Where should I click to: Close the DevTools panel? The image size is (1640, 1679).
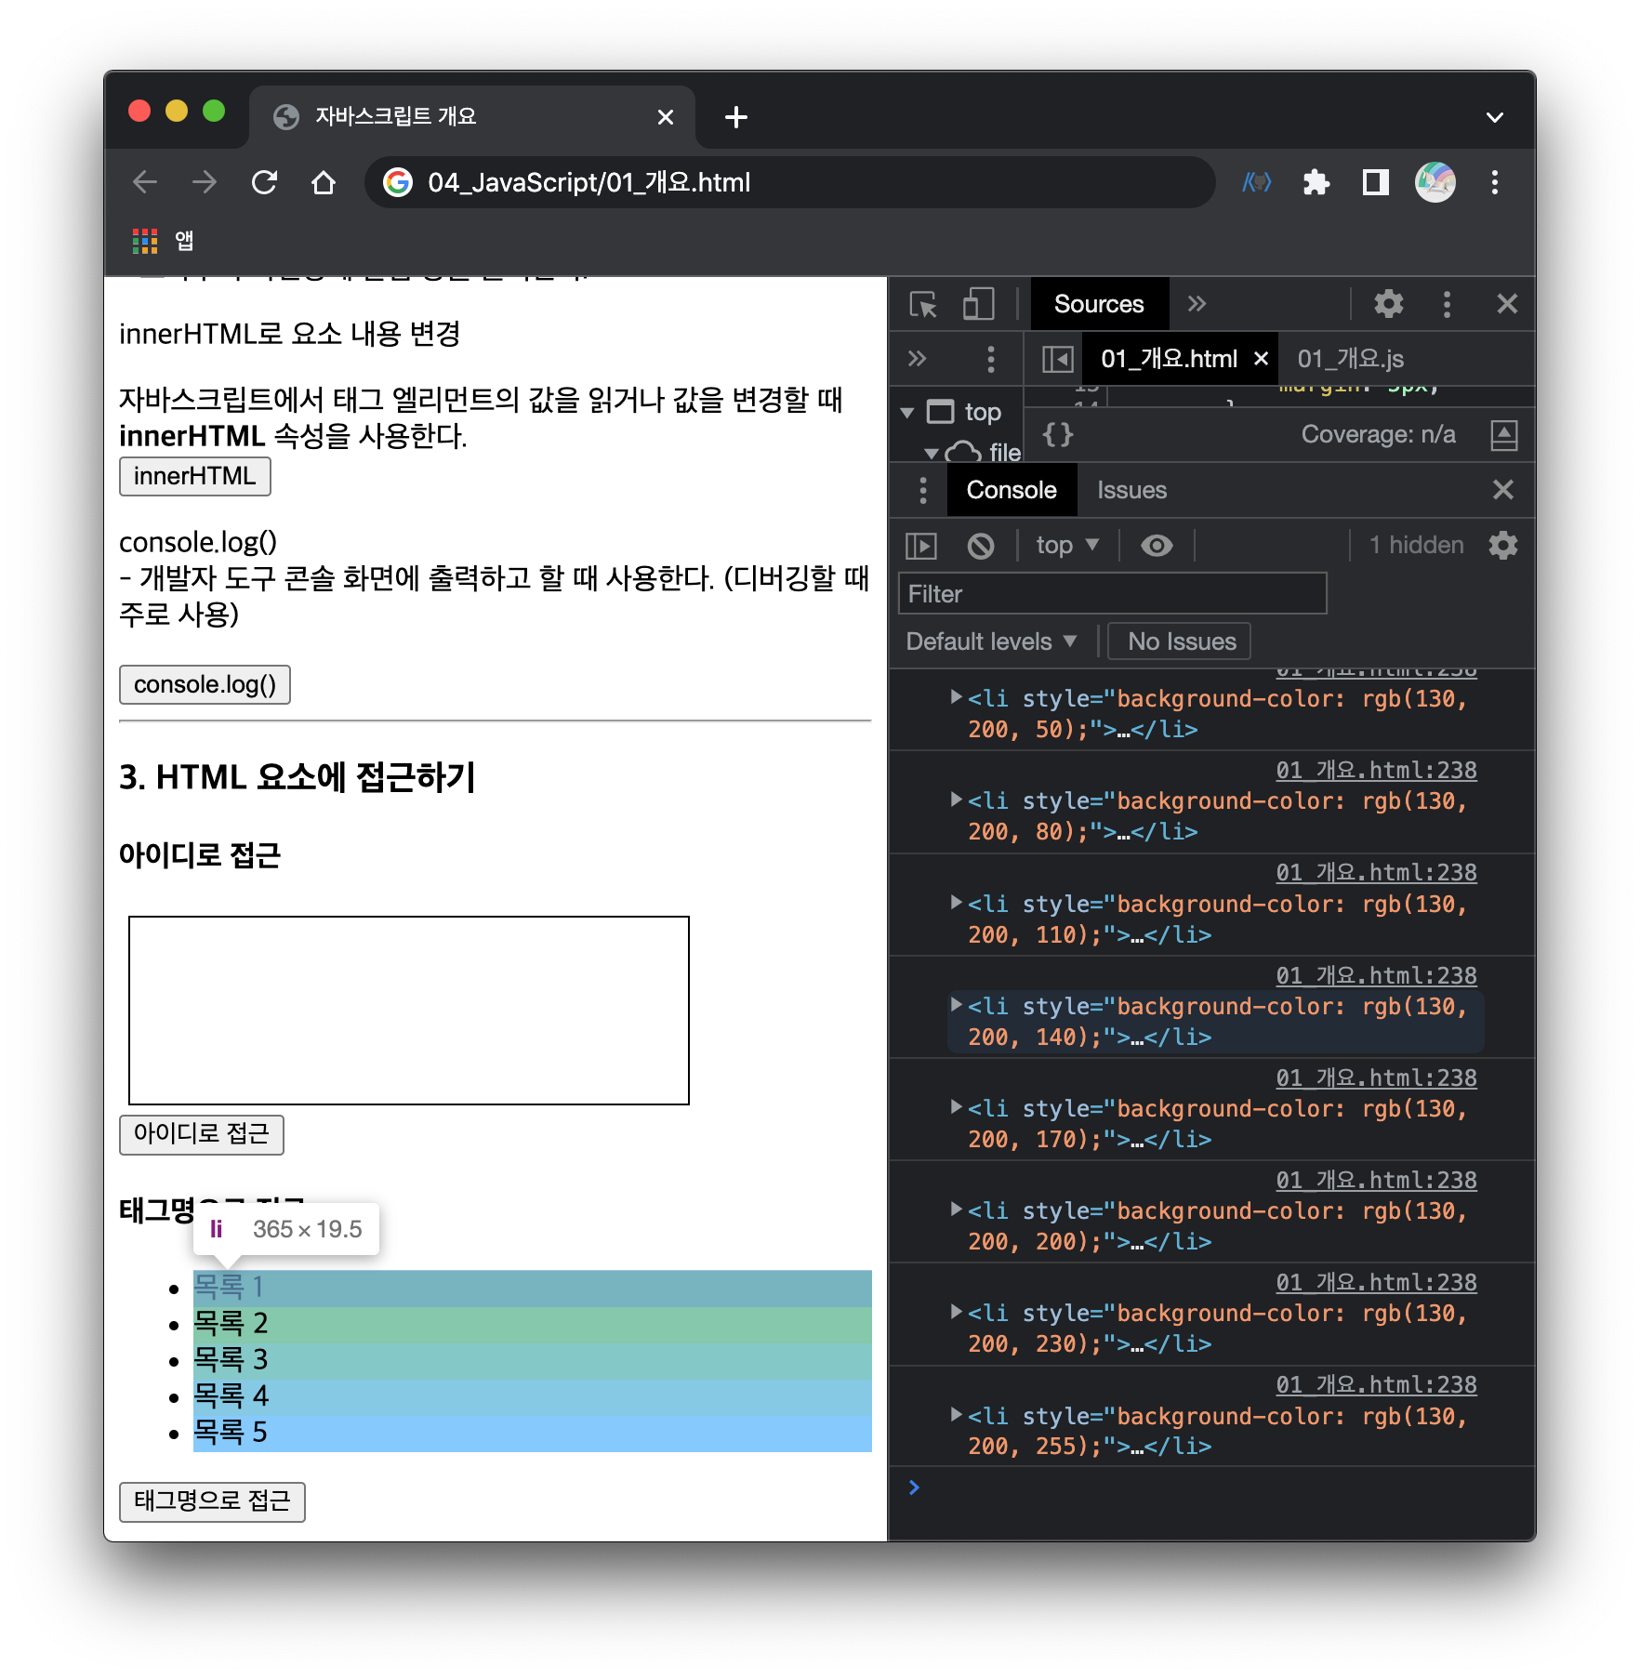click(1507, 304)
